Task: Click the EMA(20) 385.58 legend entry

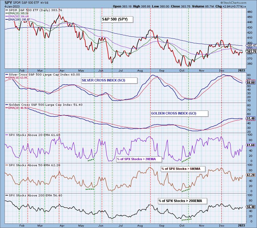Action: [x=17, y=13]
